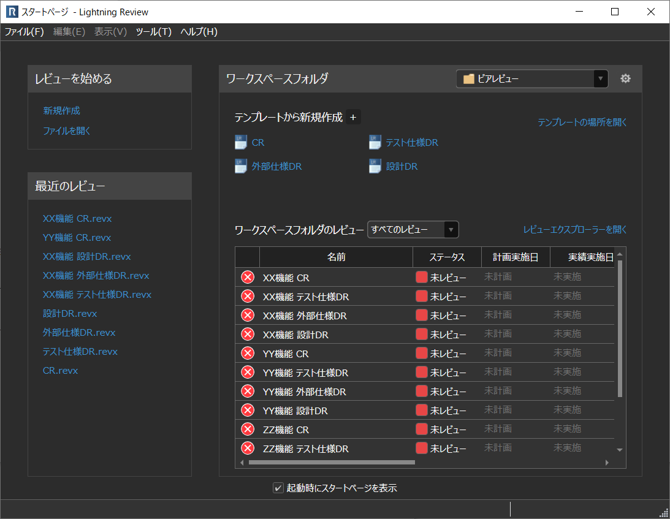This screenshot has width=670, height=519.
Task: Click 未レビュー status text for YY機能 テスト仕様DR
Action: [x=448, y=373]
